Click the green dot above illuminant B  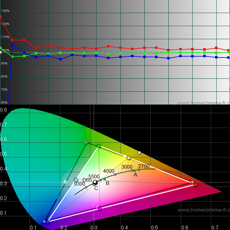pos(105,179)
